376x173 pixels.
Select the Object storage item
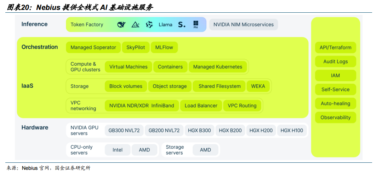[170, 86]
